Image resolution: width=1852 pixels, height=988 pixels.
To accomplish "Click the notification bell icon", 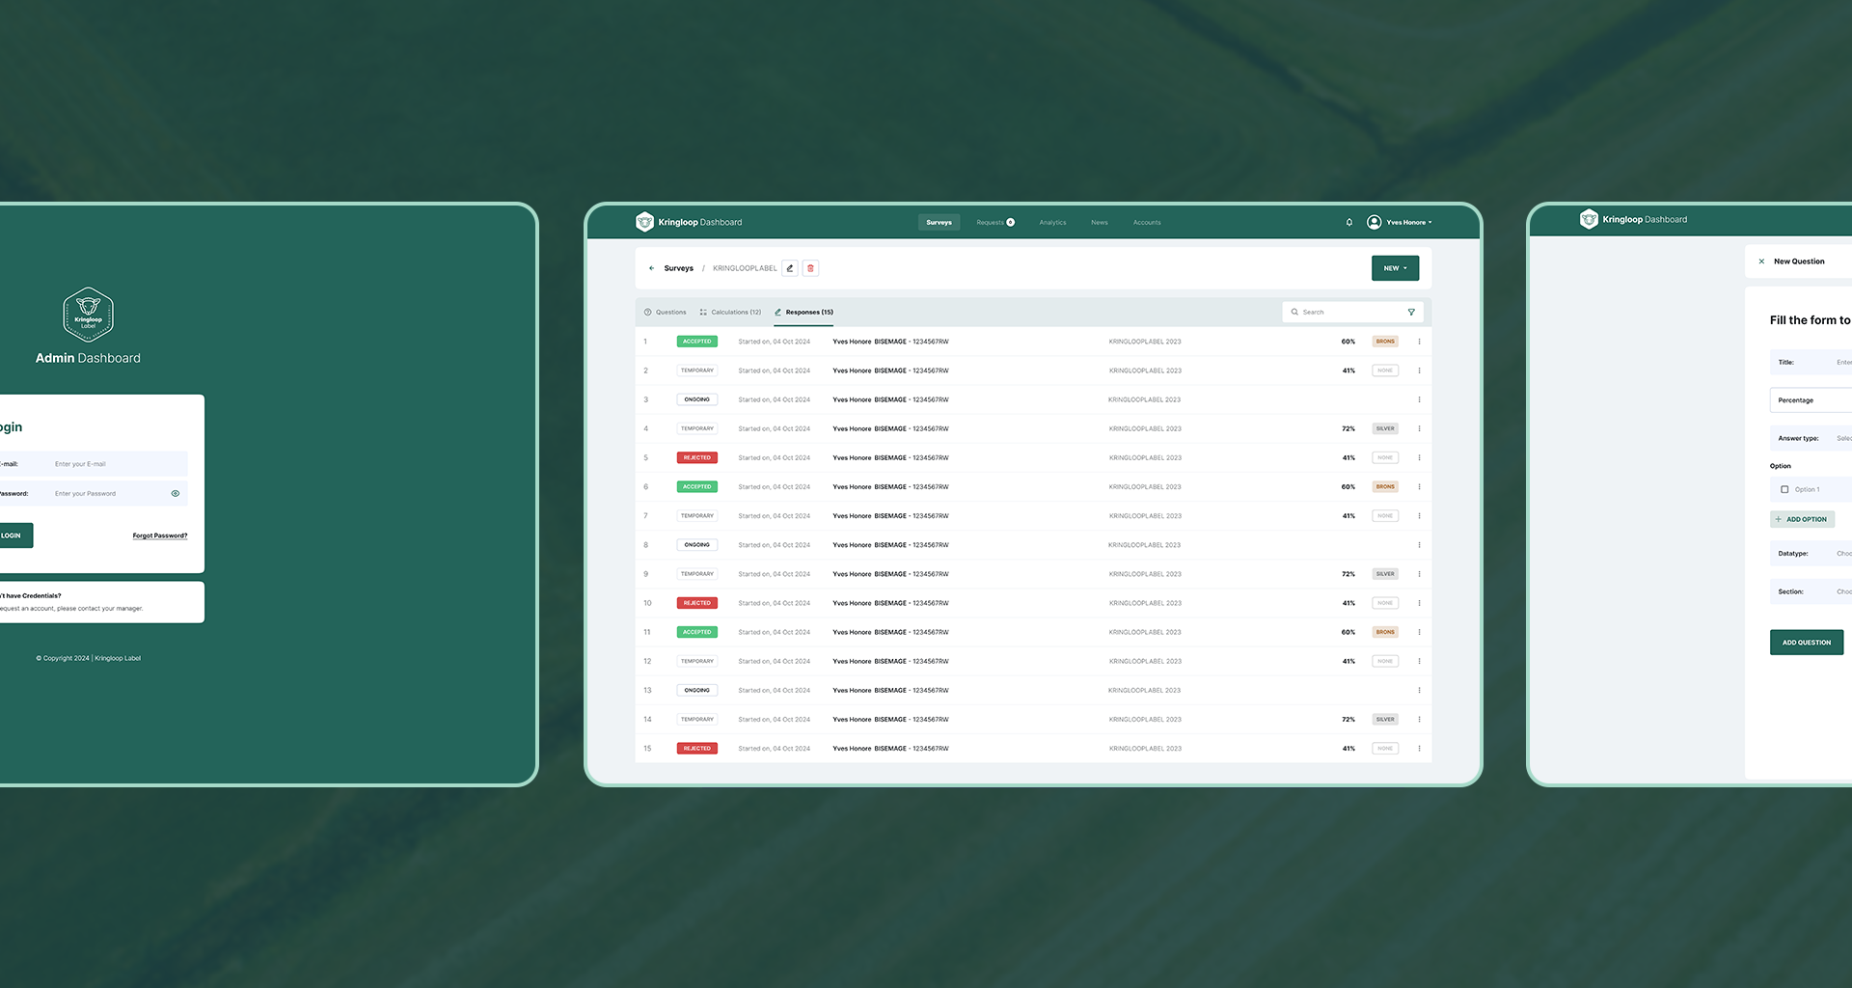I will click(1348, 223).
